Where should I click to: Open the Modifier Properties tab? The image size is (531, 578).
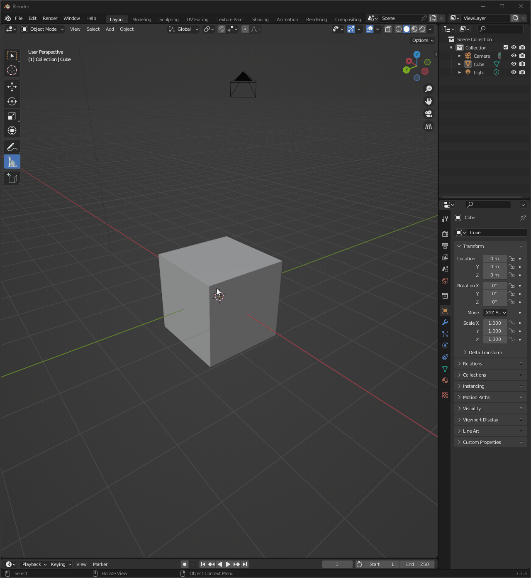tap(445, 322)
